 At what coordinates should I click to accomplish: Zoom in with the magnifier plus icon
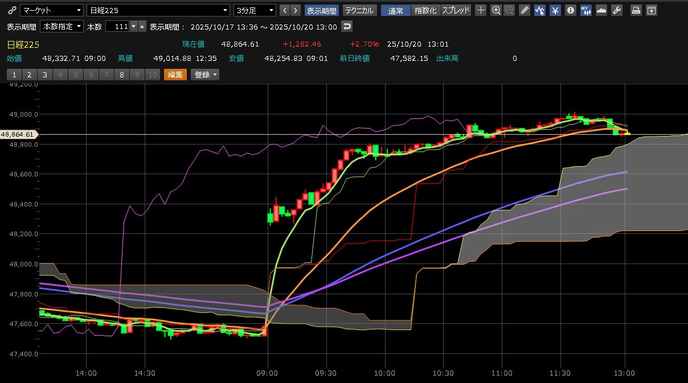click(496, 10)
